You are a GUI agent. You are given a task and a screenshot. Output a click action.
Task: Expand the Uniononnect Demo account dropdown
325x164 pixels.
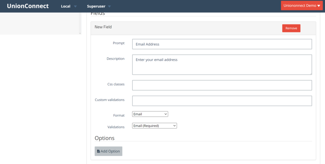pyautogui.click(x=302, y=6)
